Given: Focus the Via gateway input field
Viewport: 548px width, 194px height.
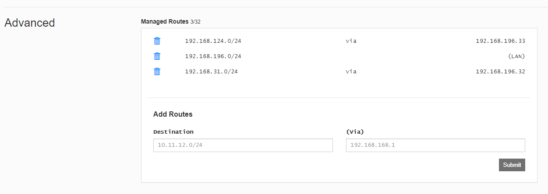Looking at the screenshot, I should [x=435, y=145].
